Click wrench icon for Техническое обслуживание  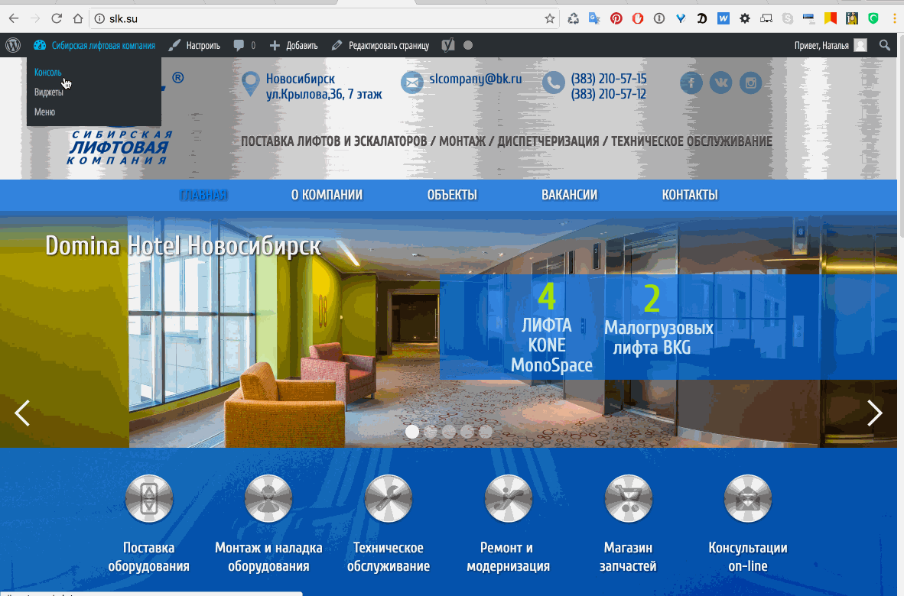(388, 499)
